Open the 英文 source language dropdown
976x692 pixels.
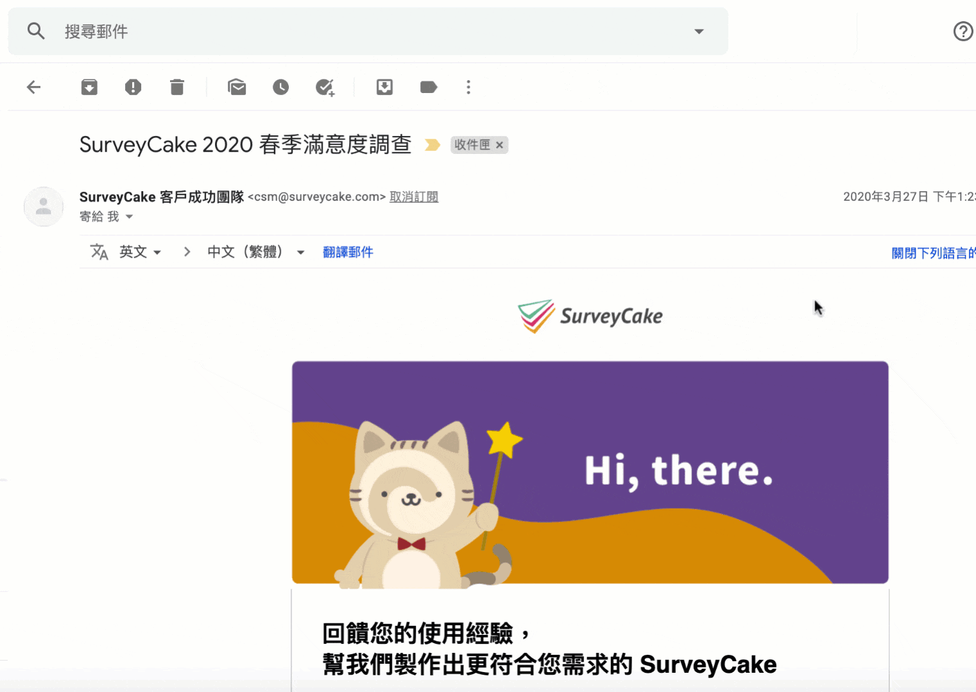coord(140,252)
